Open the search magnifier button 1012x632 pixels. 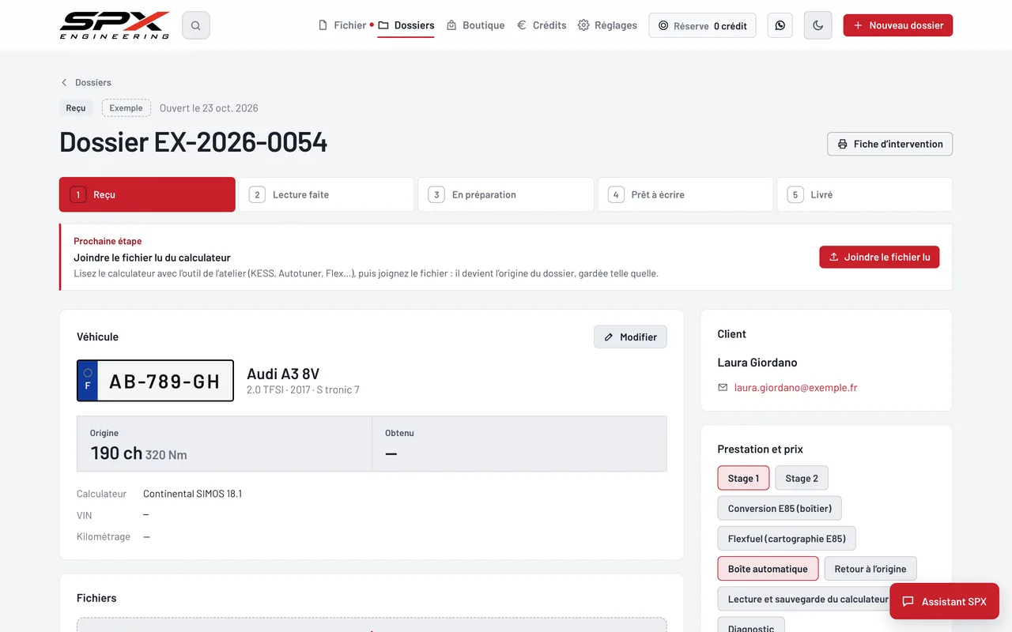point(196,25)
